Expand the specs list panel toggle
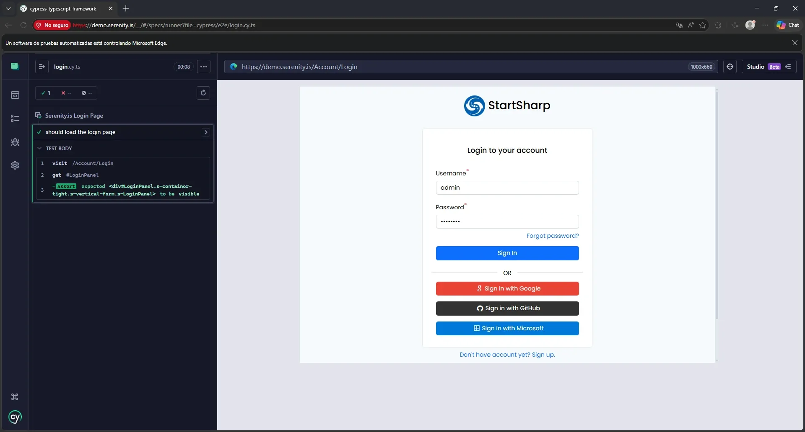 42,67
